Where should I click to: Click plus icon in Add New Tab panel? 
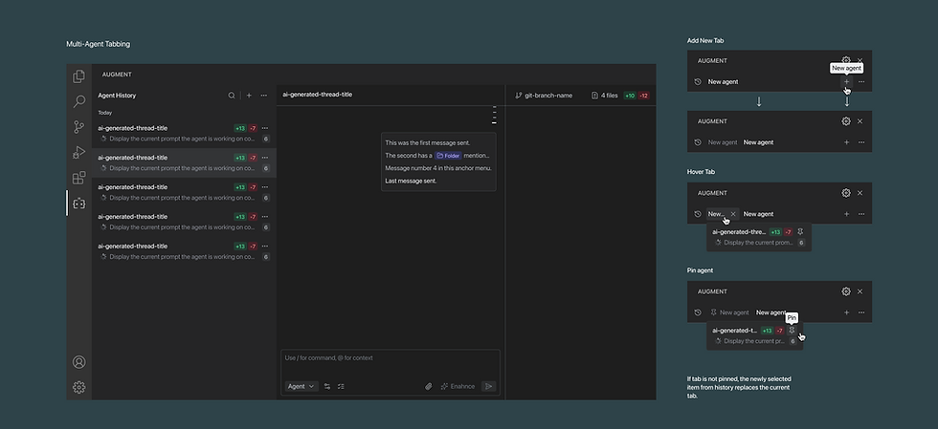coord(846,82)
